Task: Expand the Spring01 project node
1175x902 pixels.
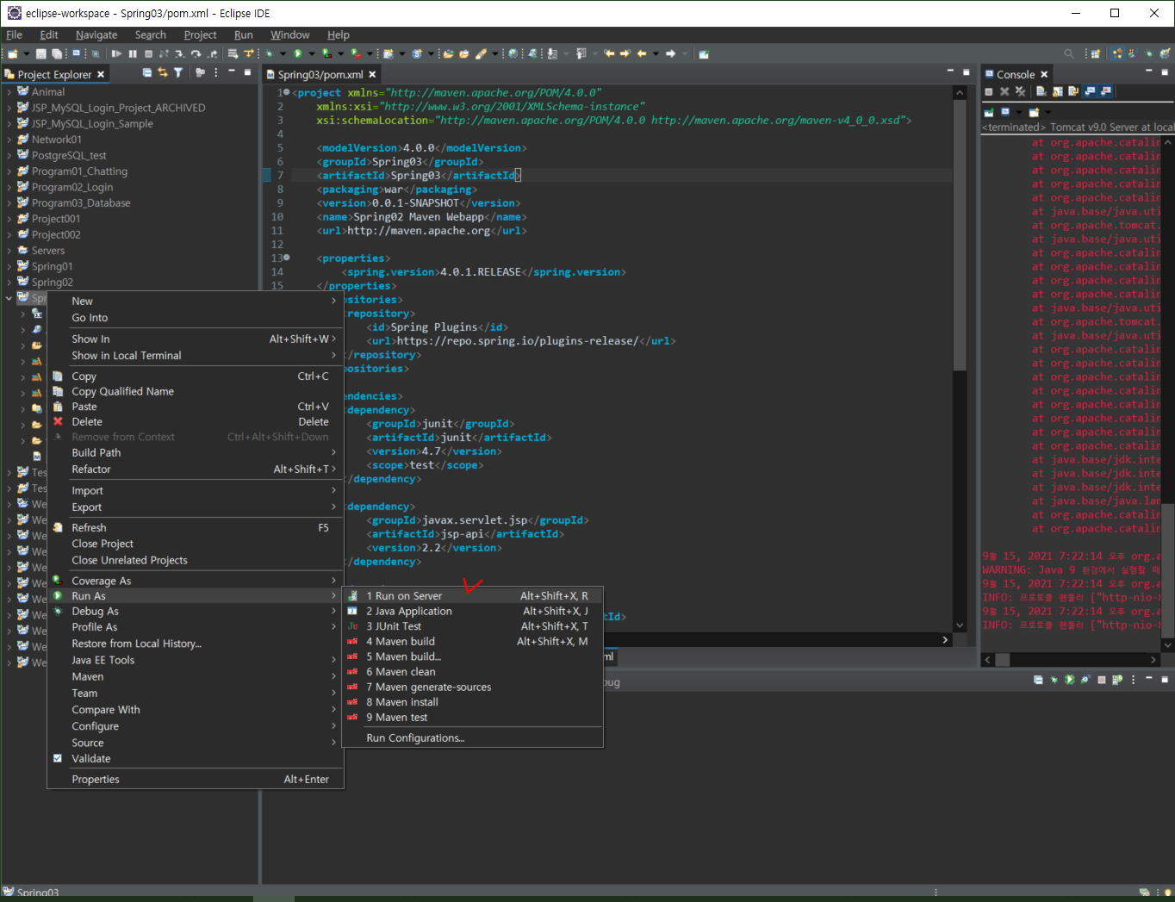Action: pos(9,266)
